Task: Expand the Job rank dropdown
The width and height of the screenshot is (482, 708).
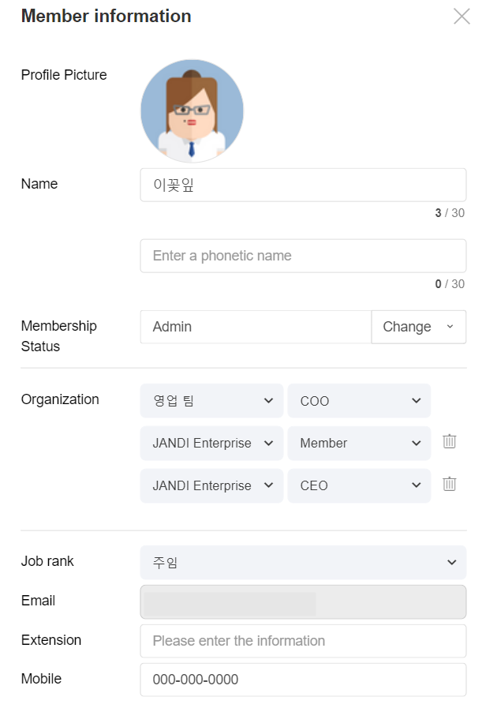Action: tap(303, 562)
